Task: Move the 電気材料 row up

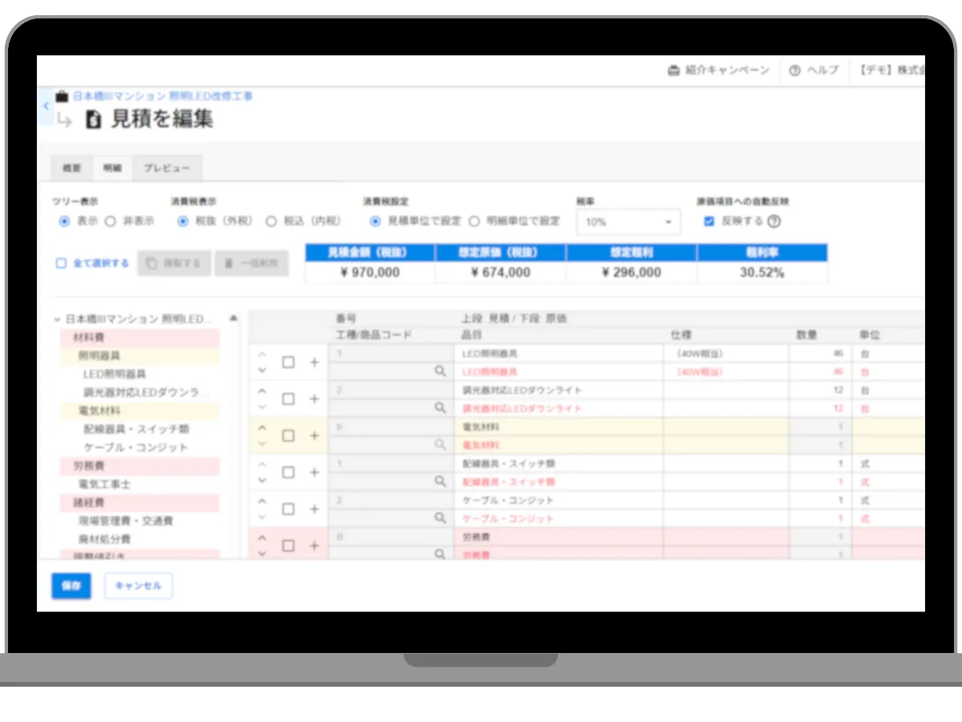Action: click(x=262, y=428)
